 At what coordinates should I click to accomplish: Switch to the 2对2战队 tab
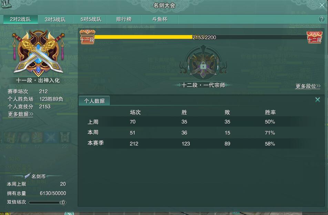[x=21, y=19]
